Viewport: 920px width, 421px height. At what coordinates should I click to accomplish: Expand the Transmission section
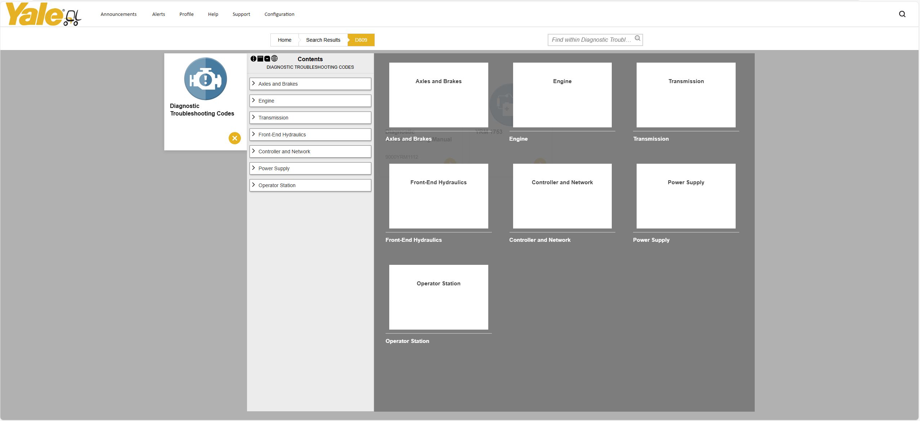(253, 117)
